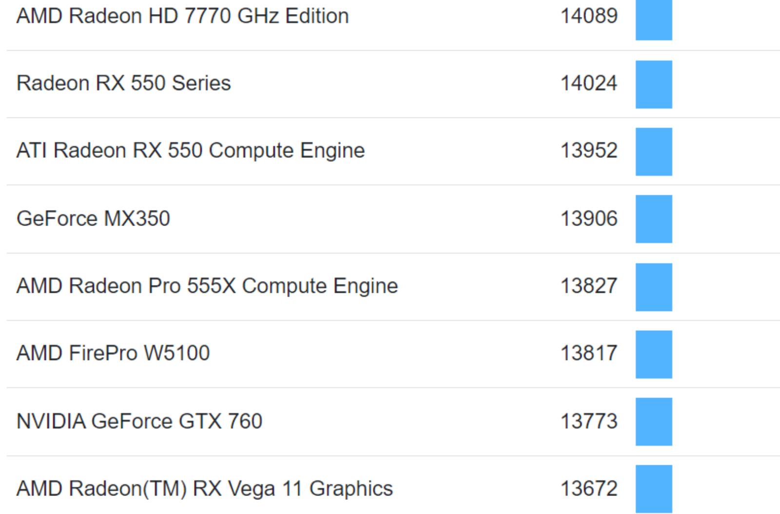Viewport: 780px width, 514px height.
Task: Open the NVIDIA GeForce GTX 760 entry
Action: coord(139,421)
